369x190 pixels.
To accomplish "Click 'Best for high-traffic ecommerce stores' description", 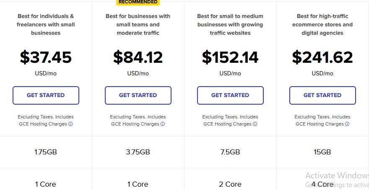I will (322, 25).
